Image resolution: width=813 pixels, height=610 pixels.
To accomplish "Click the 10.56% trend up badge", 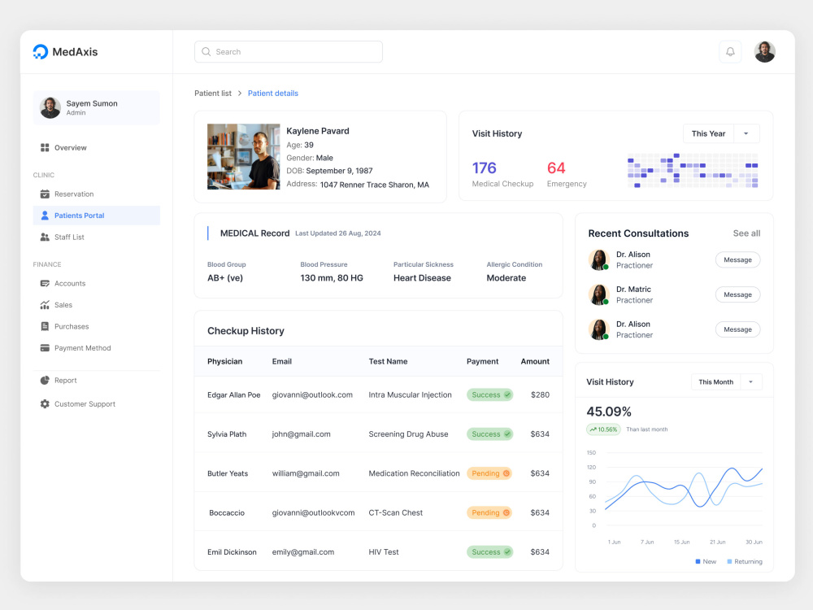I will point(603,429).
